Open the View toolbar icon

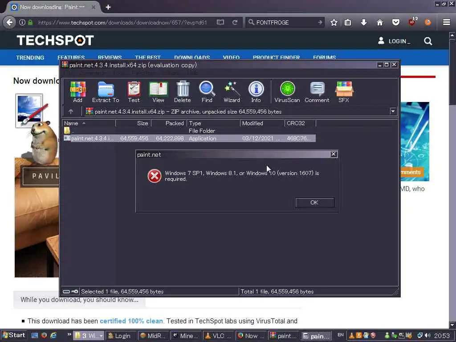coord(158,92)
